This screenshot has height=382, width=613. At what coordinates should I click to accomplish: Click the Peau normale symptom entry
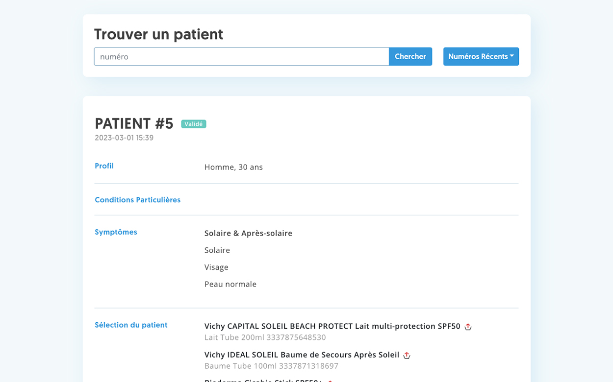point(230,284)
